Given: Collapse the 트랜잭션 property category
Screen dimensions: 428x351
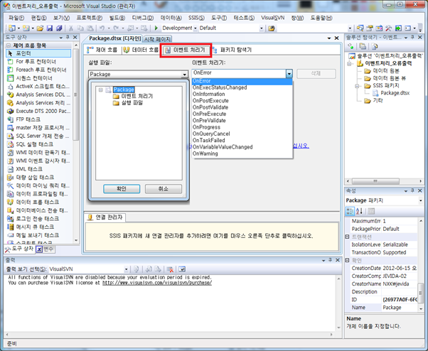Looking at the screenshot, I should pos(347,237).
